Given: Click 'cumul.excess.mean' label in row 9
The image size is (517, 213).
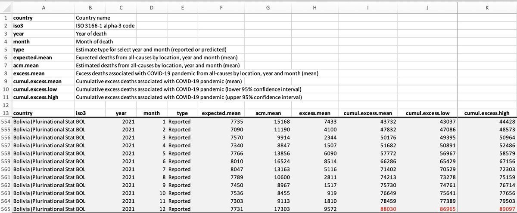Looking at the screenshot, I should (x=37, y=82).
